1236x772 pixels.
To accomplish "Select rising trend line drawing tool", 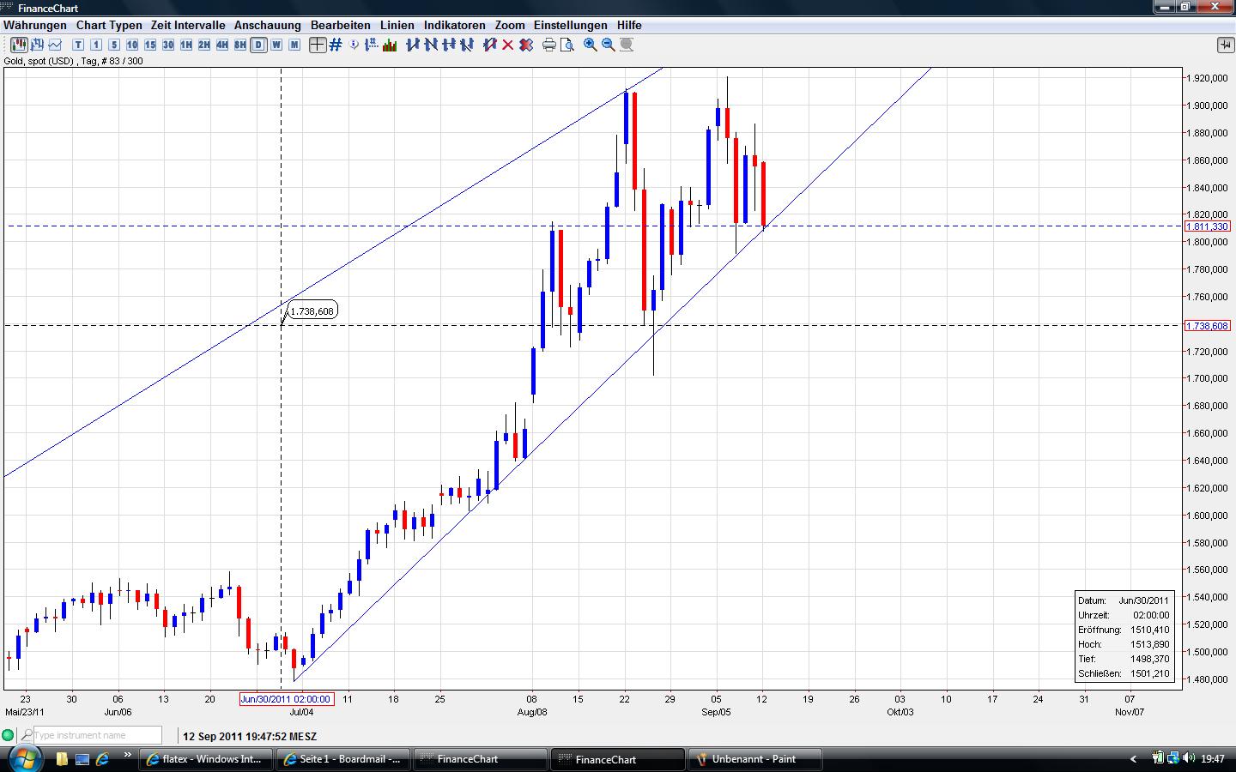I will click(413, 45).
